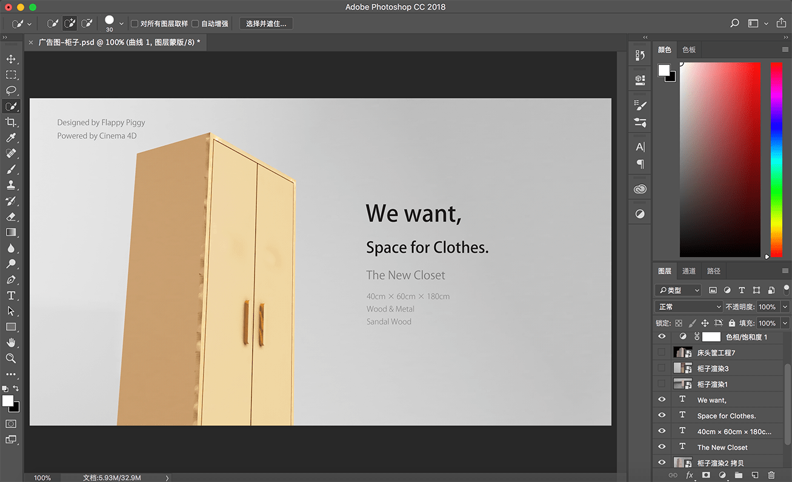The height and width of the screenshot is (482, 792).
Task: Select the Hand tool
Action: coord(11,343)
